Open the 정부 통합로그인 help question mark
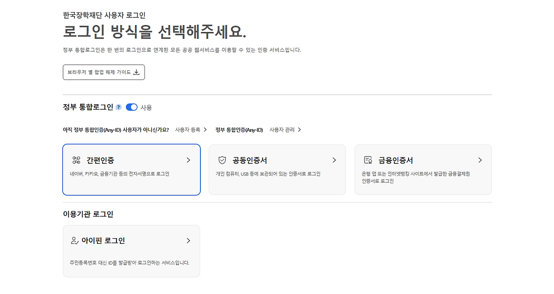554x294 pixels. click(x=118, y=107)
